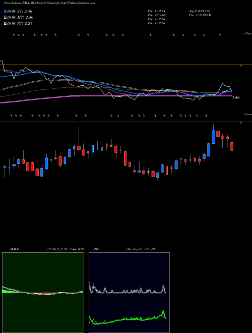This screenshot has height=333, width=252.
Task: Open the dark blue ADX indicator chart panel
Action: pos(129,293)
